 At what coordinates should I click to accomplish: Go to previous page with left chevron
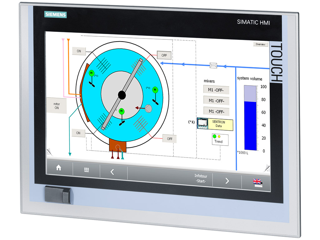coord(112,172)
